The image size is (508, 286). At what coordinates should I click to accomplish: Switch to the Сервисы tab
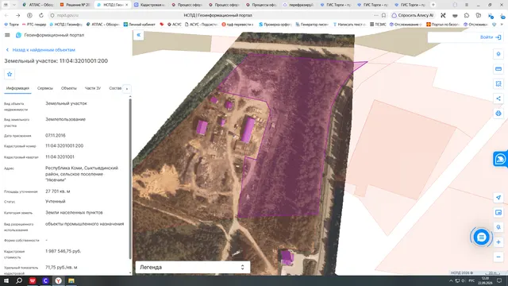(45, 88)
